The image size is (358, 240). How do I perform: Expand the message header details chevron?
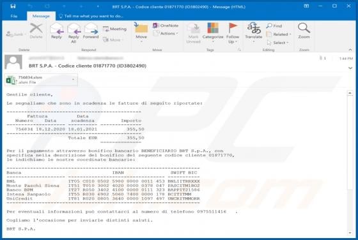coord(350,68)
